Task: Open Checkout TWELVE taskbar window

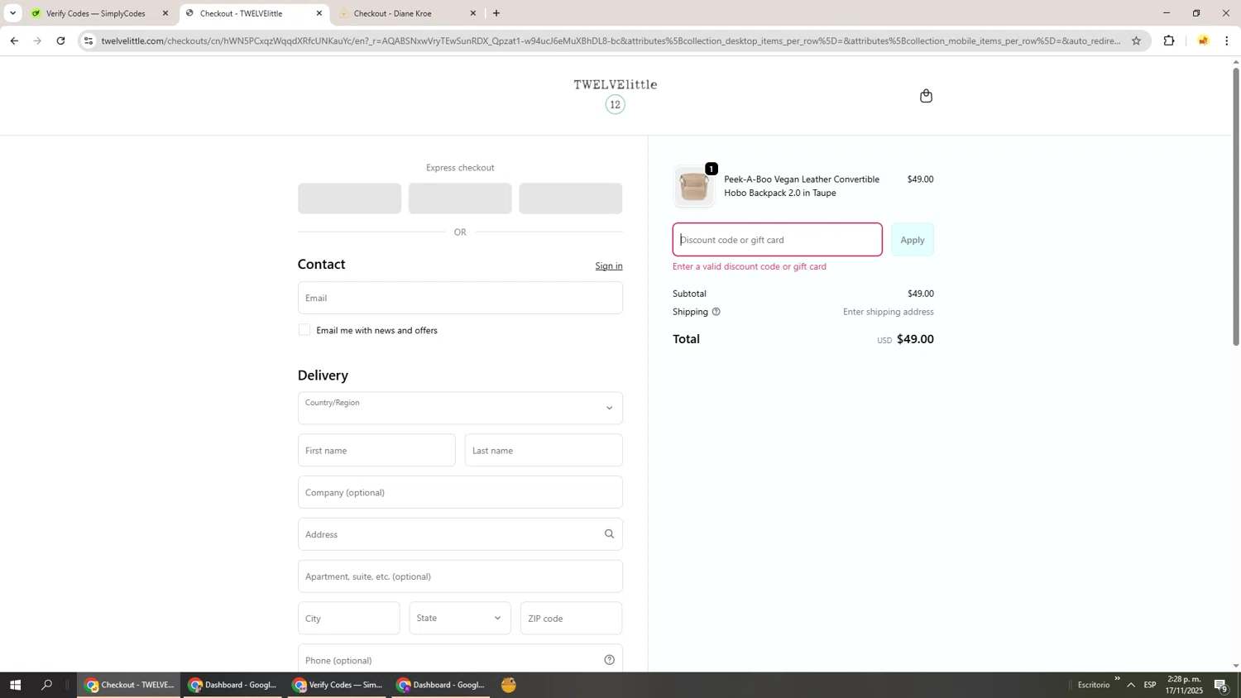Action: pyautogui.click(x=129, y=685)
